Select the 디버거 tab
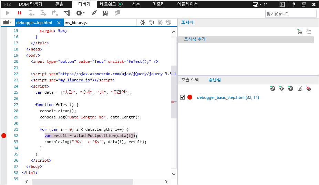 point(84,4)
